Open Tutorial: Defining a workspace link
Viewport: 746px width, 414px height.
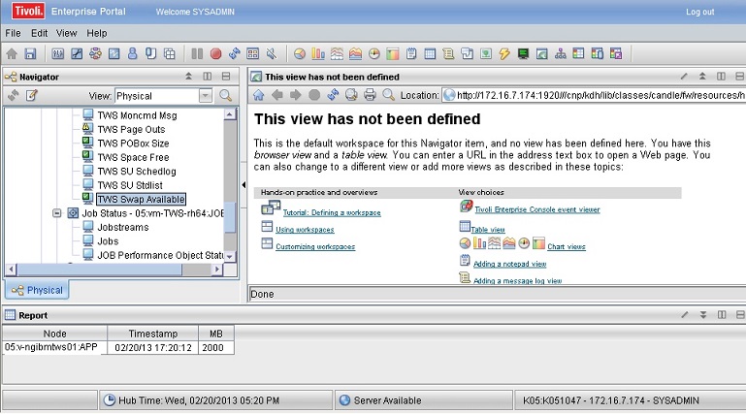click(332, 212)
